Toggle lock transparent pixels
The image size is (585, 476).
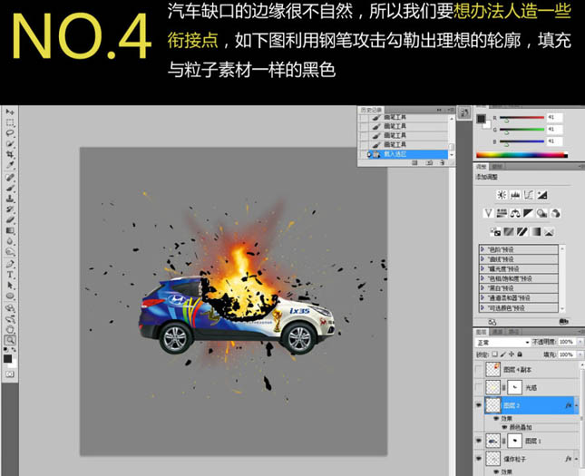[494, 355]
